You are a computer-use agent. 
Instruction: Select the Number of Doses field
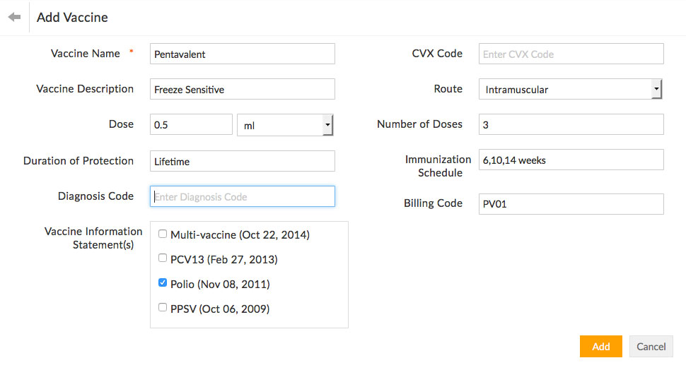[x=571, y=124]
